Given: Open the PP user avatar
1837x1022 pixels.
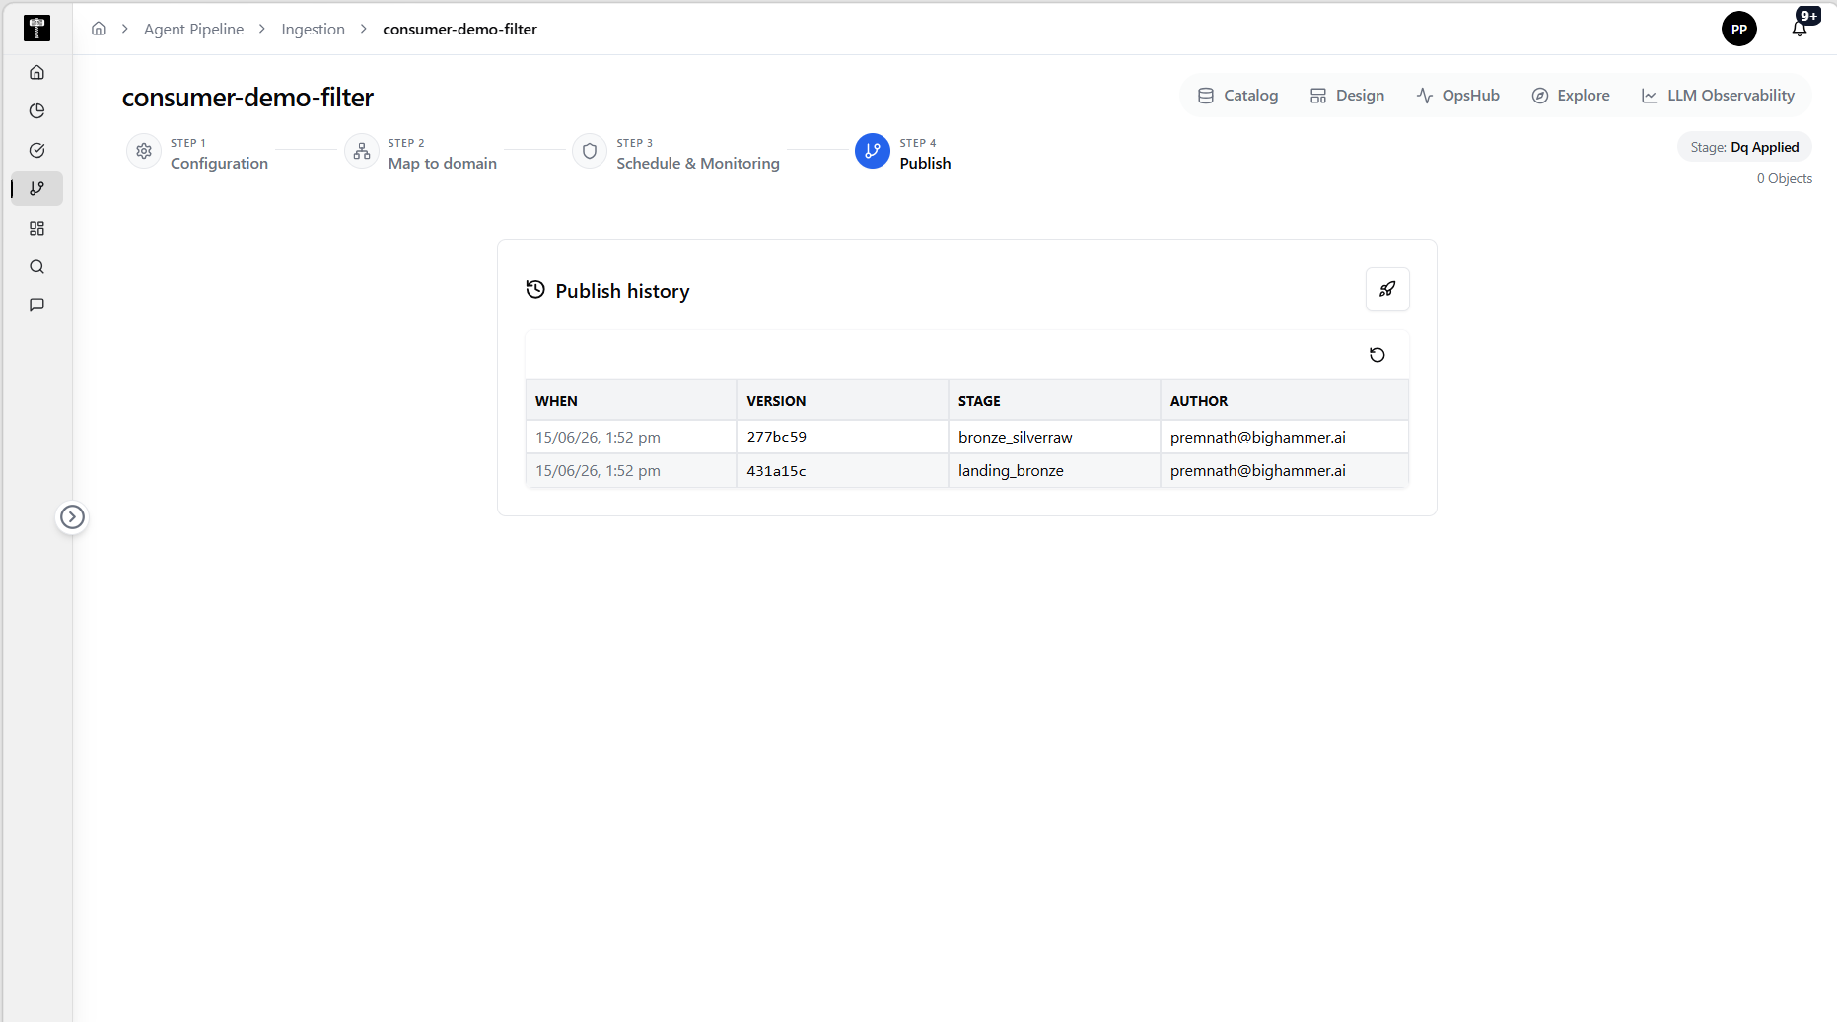Looking at the screenshot, I should coord(1738,29).
